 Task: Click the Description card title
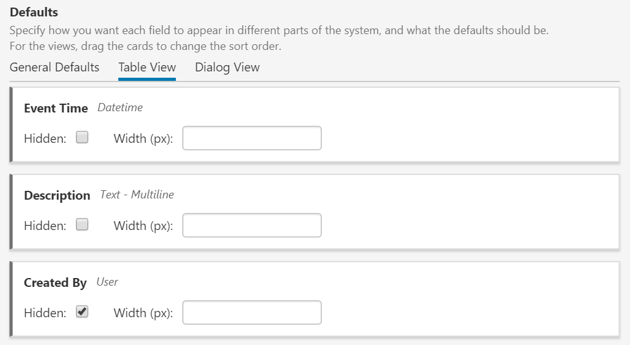coord(57,195)
